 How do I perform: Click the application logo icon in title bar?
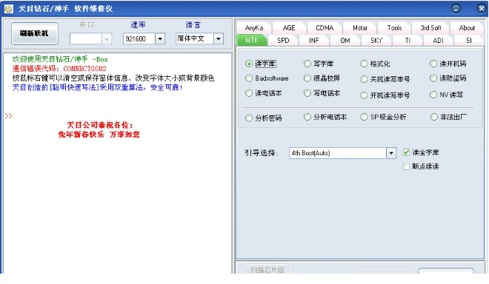coord(8,9)
